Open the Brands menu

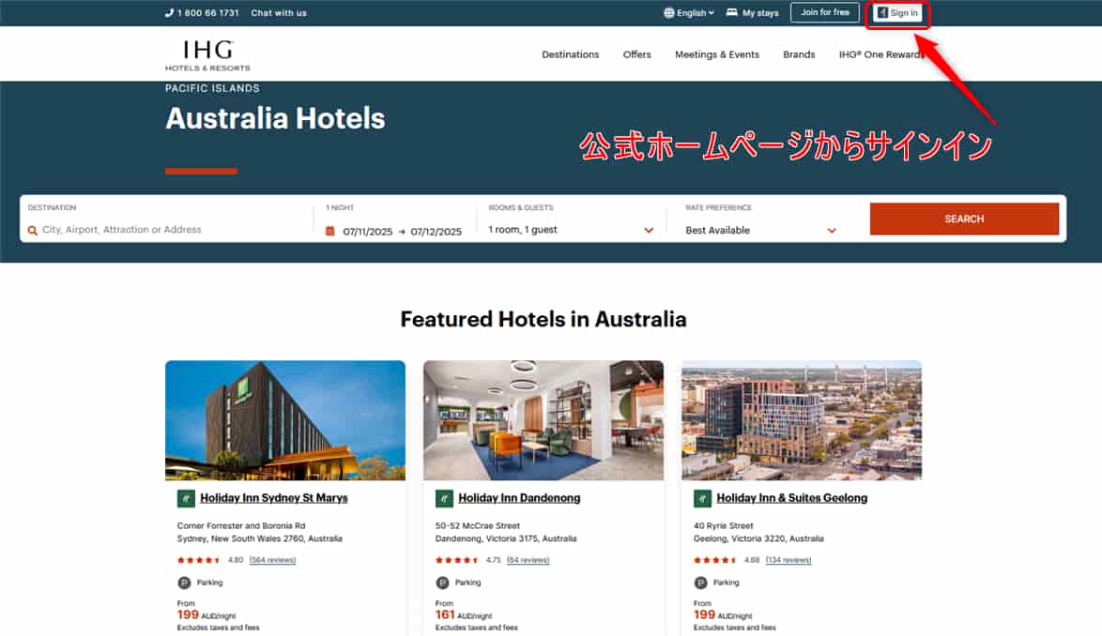tap(799, 54)
